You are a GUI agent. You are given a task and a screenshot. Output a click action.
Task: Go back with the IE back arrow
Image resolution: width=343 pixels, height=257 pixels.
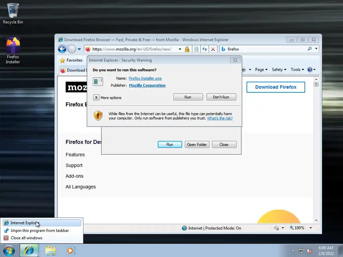point(62,49)
